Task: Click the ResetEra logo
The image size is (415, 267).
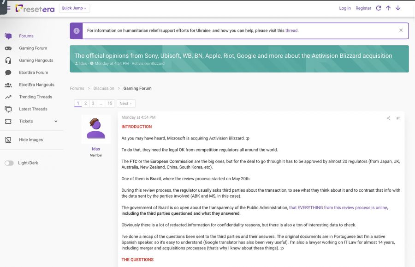Action: pyautogui.click(x=35, y=8)
